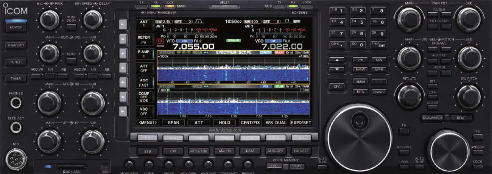Select the EXPD/SET softkey
The width and height of the screenshot is (492, 174).
pos(301,123)
